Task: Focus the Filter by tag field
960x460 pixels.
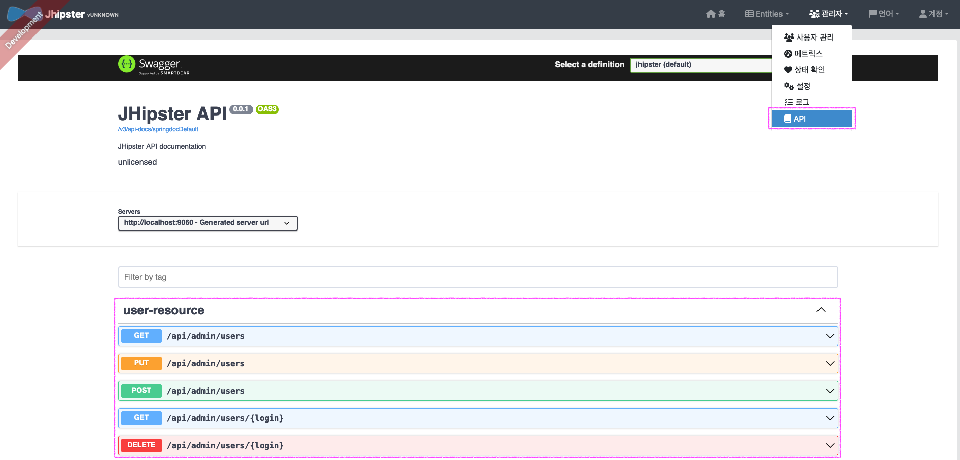Action: pyautogui.click(x=478, y=277)
